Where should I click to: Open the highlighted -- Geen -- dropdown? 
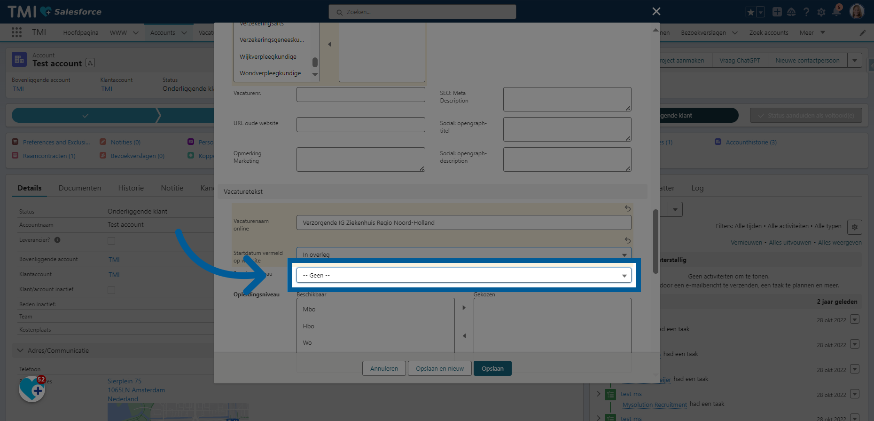pos(464,275)
